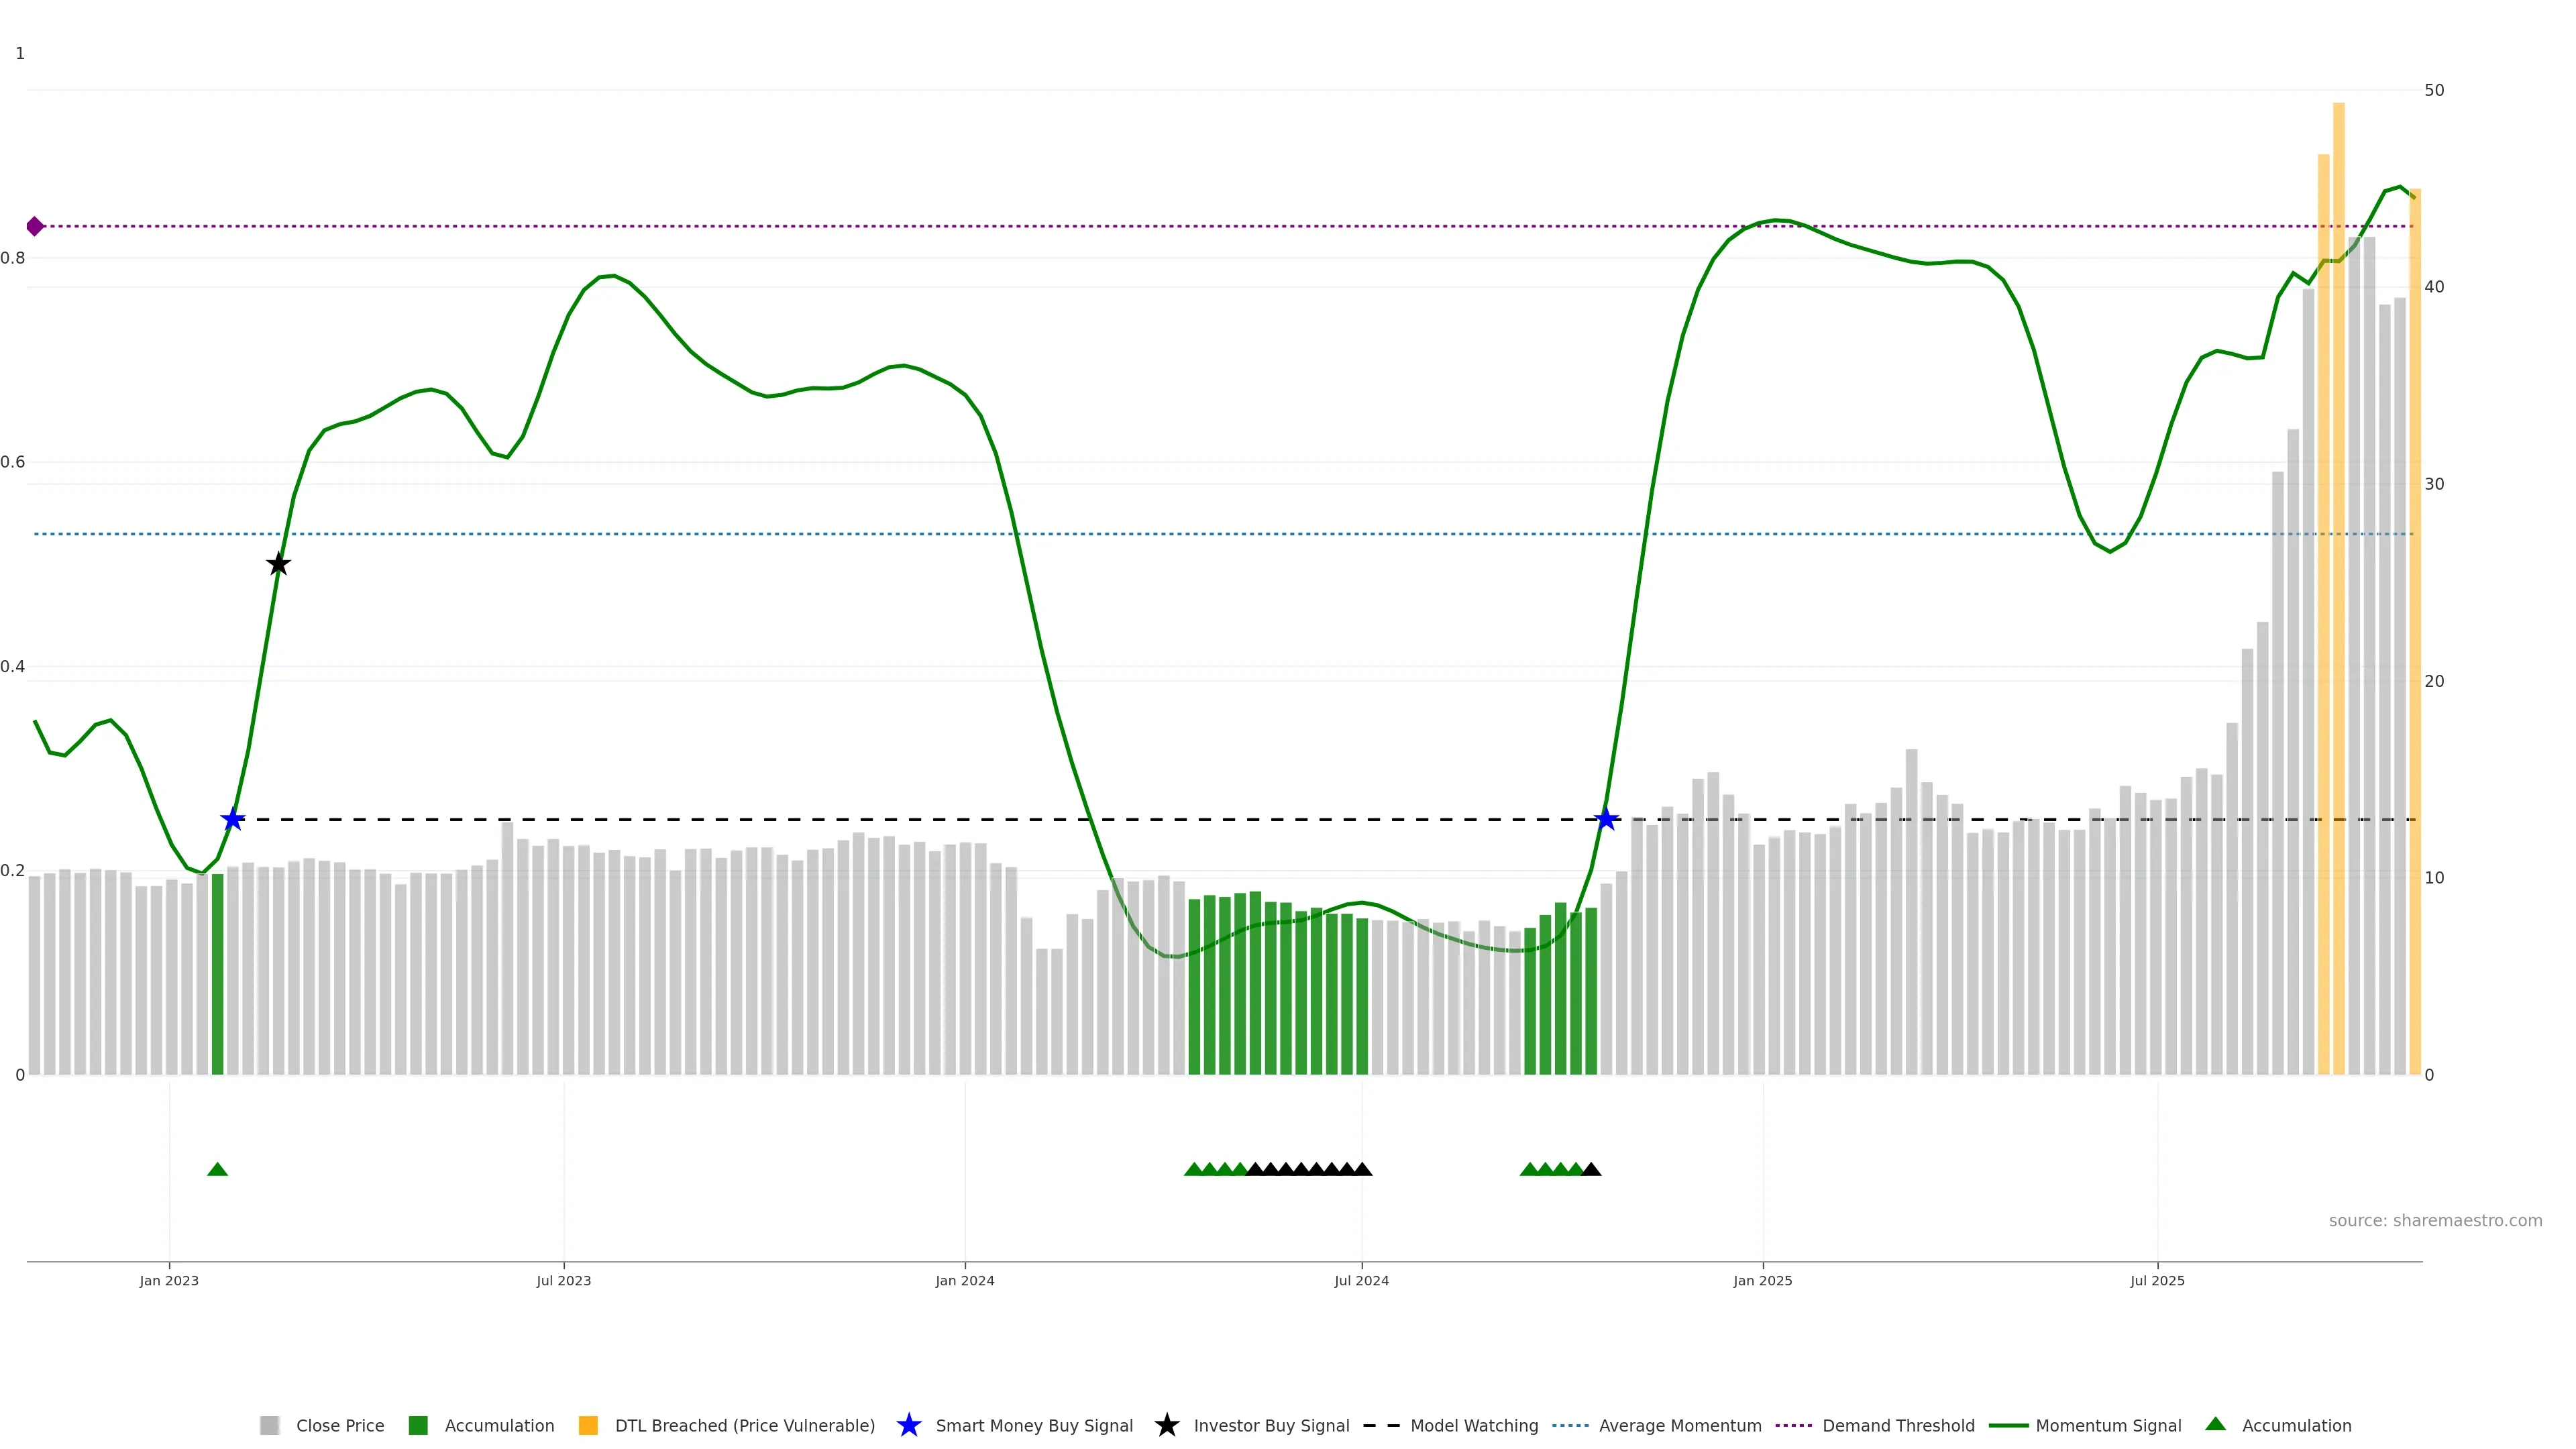
Task: Click the green Accumulation triangle legend icon
Action: coord(2215,1424)
